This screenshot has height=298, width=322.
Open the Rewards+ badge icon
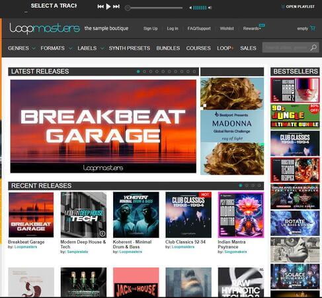(262, 25)
